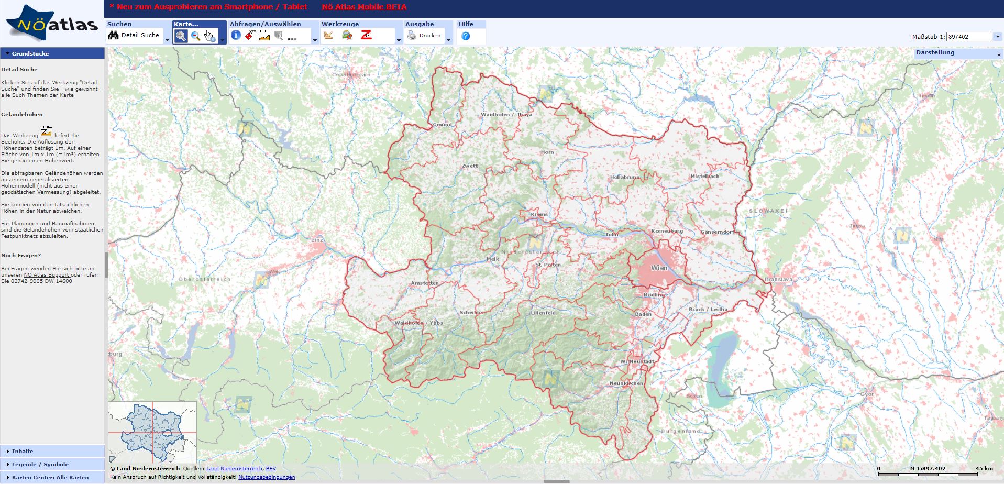
Task: Activate the pan hand tool
Action: pyautogui.click(x=209, y=36)
